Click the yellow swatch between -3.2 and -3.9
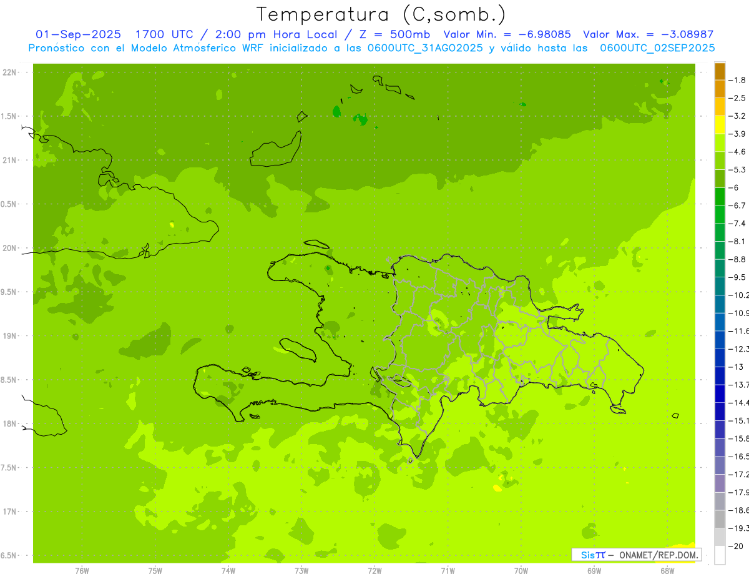This screenshot has width=749, height=579. coord(720,125)
